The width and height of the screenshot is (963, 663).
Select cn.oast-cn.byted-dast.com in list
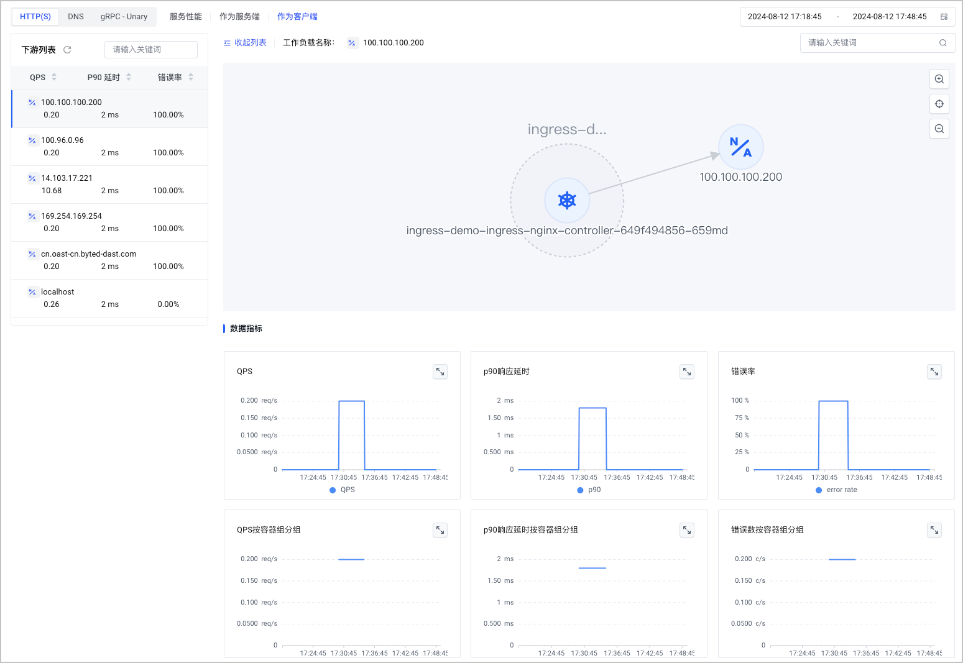coord(109,260)
